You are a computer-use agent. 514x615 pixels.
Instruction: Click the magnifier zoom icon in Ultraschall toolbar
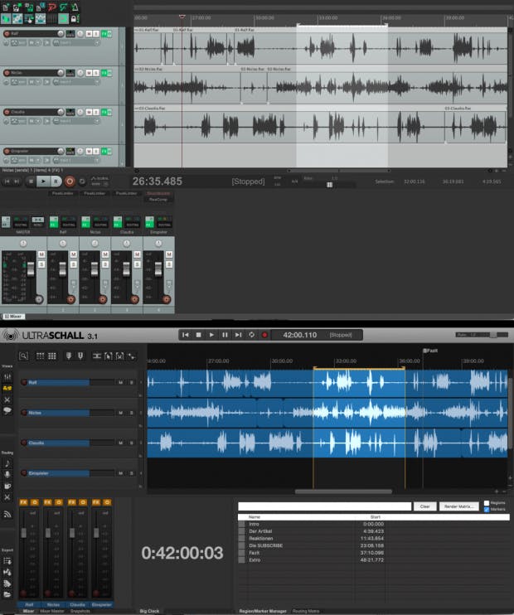23,356
